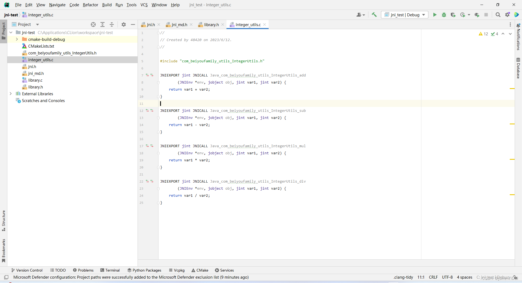Open the Terminal tool window
This screenshot has width=522, height=283.
click(x=110, y=270)
